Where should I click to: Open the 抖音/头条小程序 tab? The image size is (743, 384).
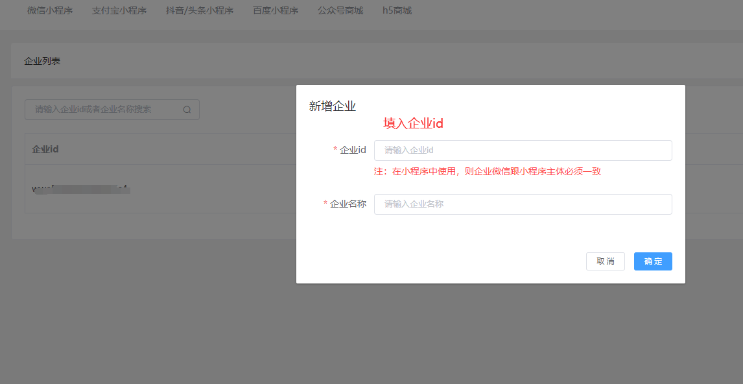200,10
